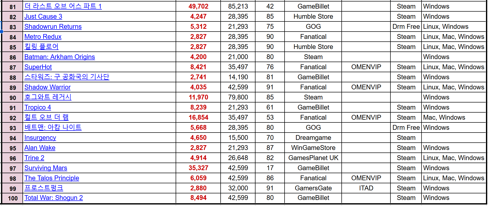Select the red price cell 49,702

click(x=198, y=6)
